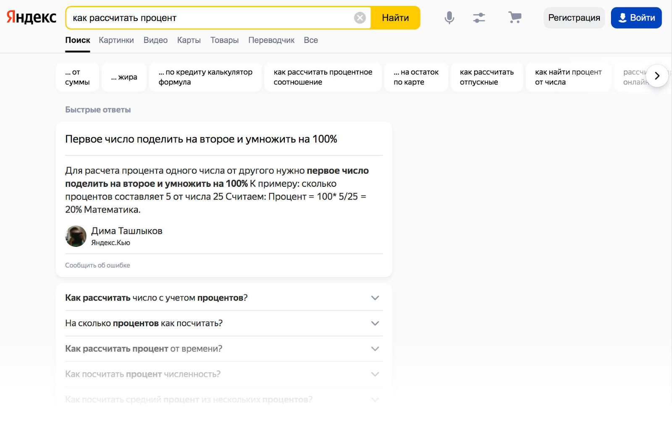Screen dimensions: 672x434
Task: Open the Переводчик tab
Action: coord(271,40)
